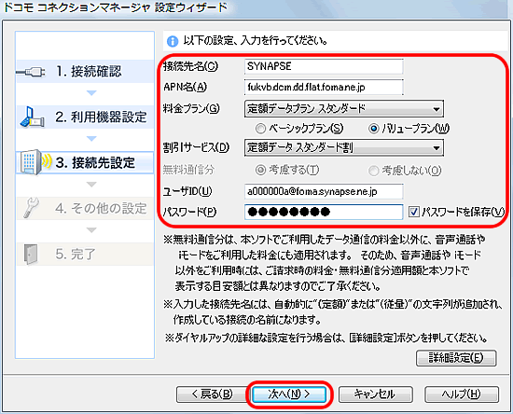This screenshot has width=513, height=414.
Task: Click the ユーザID(U) label
Action: (x=187, y=191)
